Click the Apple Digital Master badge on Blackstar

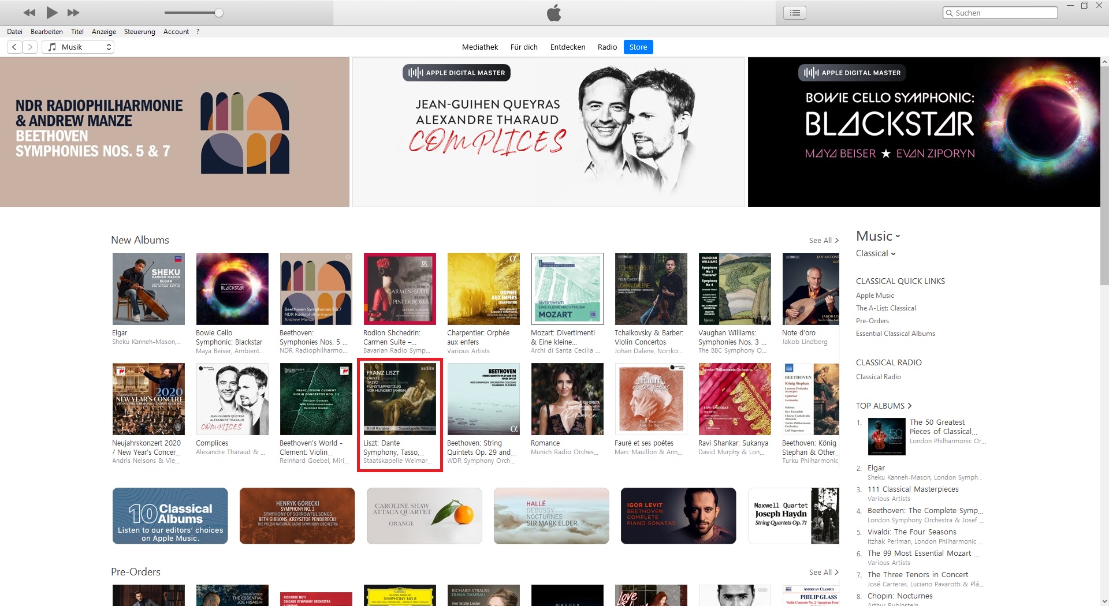pyautogui.click(x=852, y=73)
